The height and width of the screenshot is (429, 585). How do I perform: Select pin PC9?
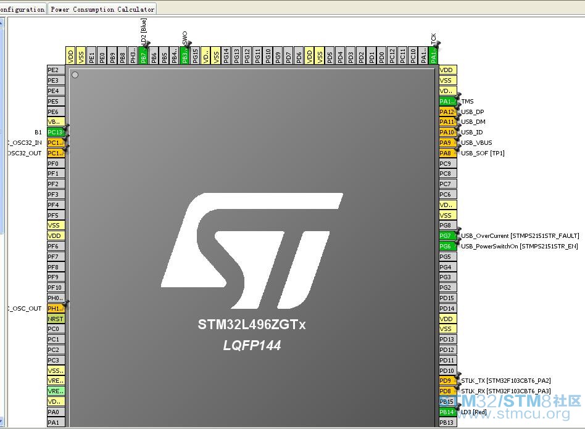(447, 163)
